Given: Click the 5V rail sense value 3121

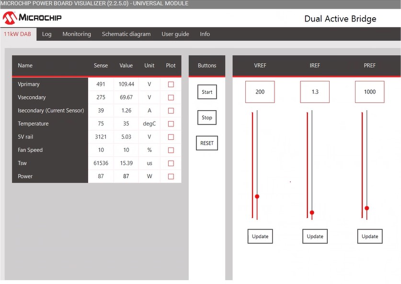Looking at the screenshot, I should point(101,137).
